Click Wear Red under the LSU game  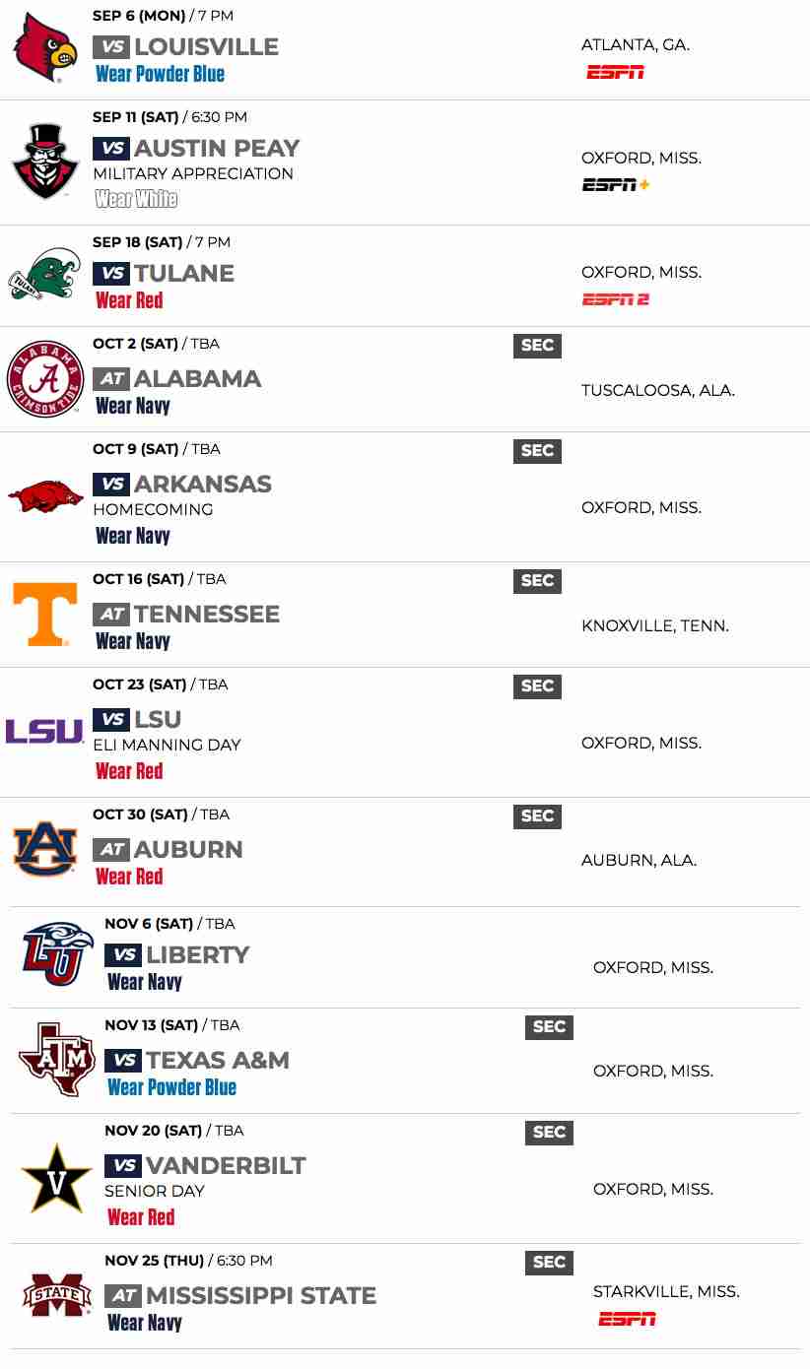click(x=129, y=771)
